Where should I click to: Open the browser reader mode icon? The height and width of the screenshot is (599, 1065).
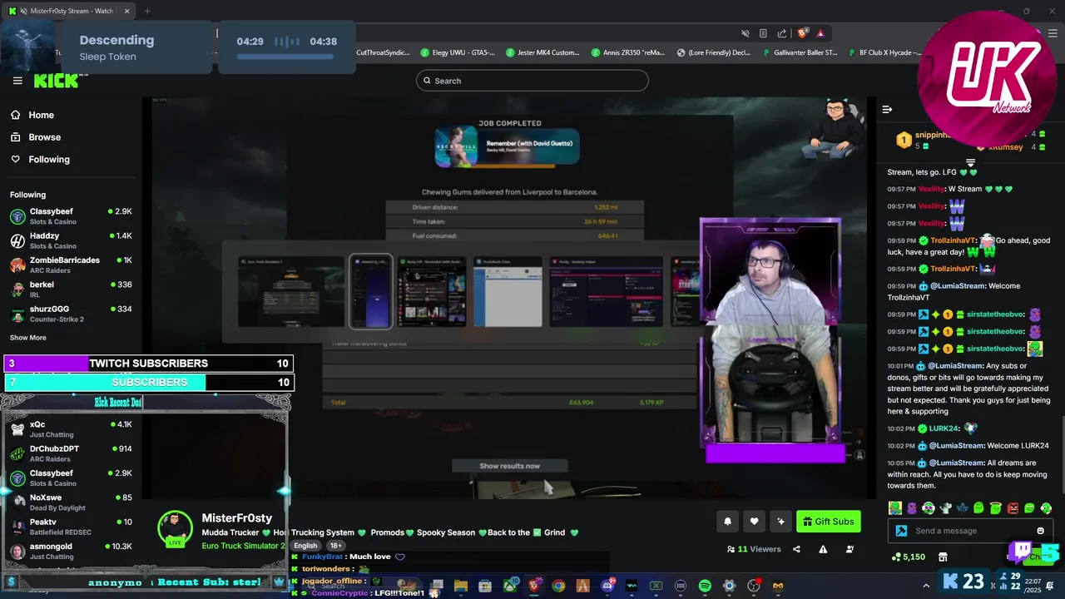[x=763, y=33]
